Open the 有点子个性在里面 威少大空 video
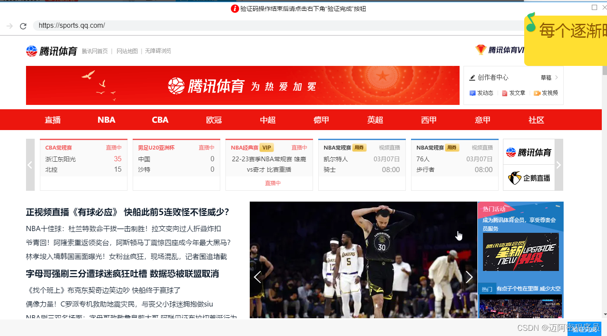This screenshot has height=336, width=607. (x=529, y=289)
